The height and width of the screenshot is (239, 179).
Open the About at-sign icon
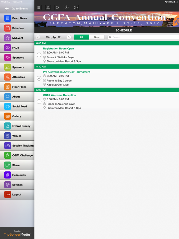pyautogui.click(x=7, y=97)
